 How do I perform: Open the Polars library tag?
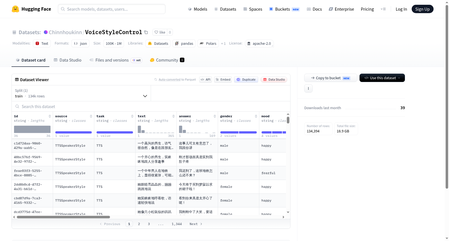tap(208, 43)
